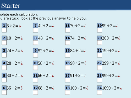
Task: Click the answer box for 74 ÷ 2
Action: pyautogui.click(x=68, y=43)
